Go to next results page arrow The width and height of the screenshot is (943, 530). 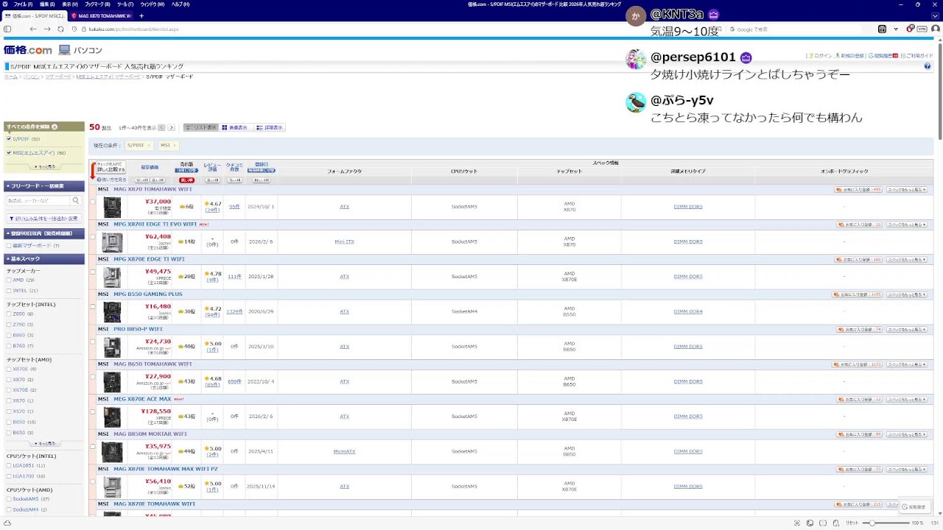pos(172,127)
